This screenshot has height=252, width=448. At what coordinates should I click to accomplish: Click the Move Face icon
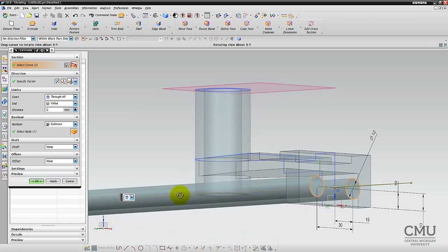click(185, 24)
